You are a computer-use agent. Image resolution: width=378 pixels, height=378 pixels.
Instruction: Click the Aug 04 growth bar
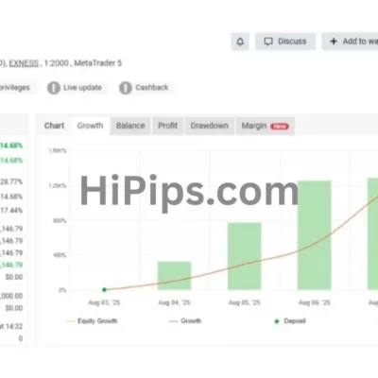tap(174, 276)
